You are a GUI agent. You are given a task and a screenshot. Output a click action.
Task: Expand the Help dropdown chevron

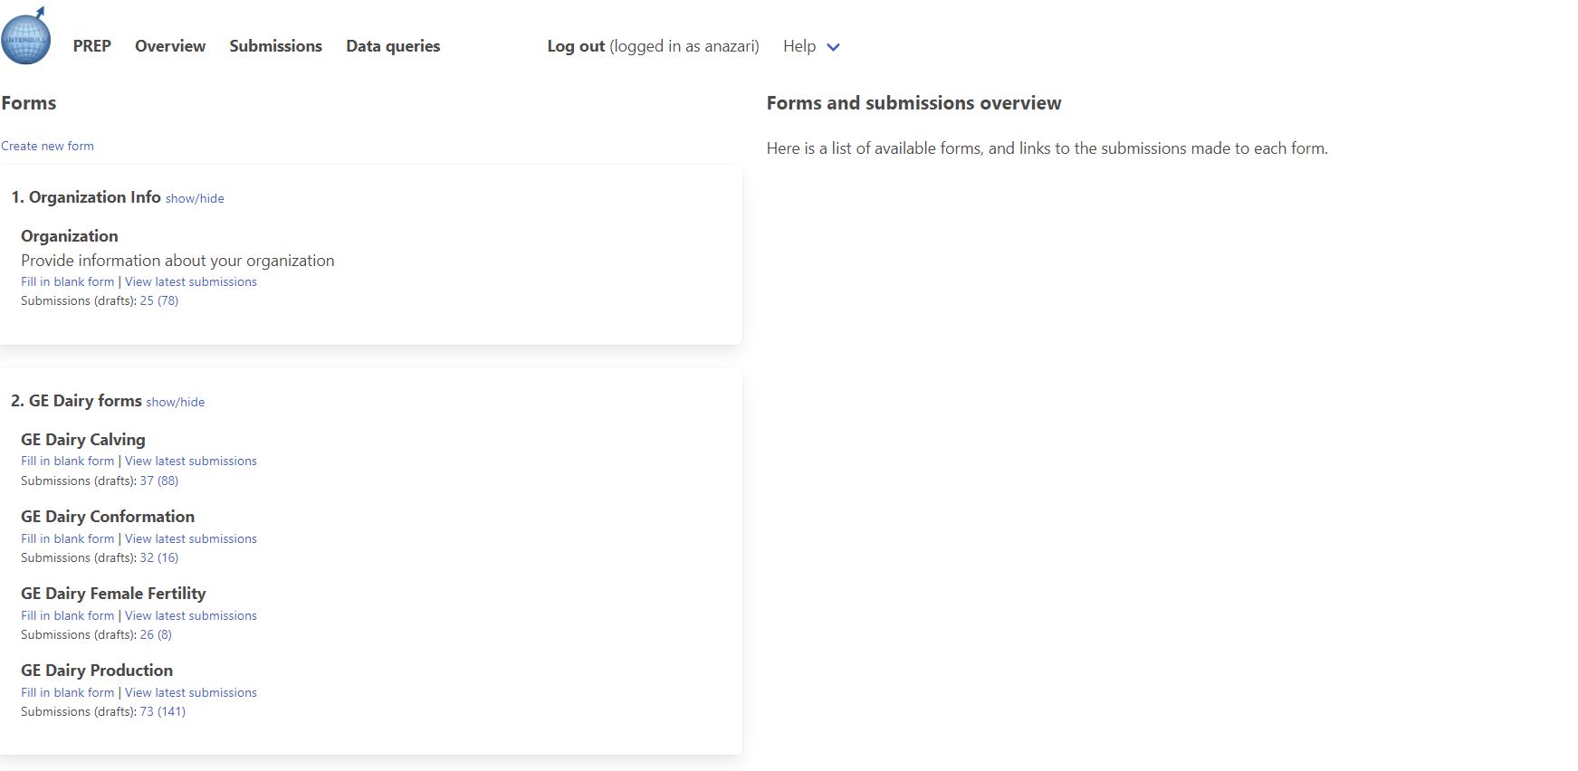833,47
